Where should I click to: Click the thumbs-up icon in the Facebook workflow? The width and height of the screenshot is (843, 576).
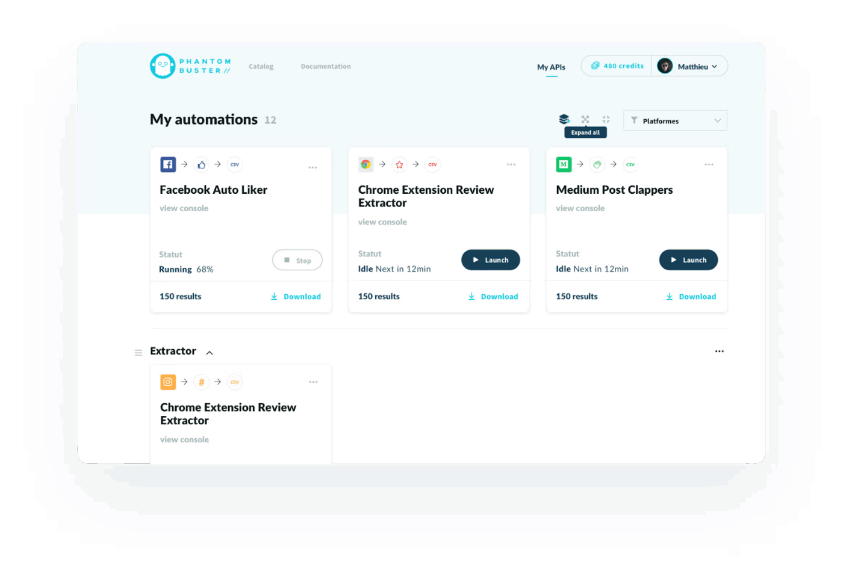201,164
